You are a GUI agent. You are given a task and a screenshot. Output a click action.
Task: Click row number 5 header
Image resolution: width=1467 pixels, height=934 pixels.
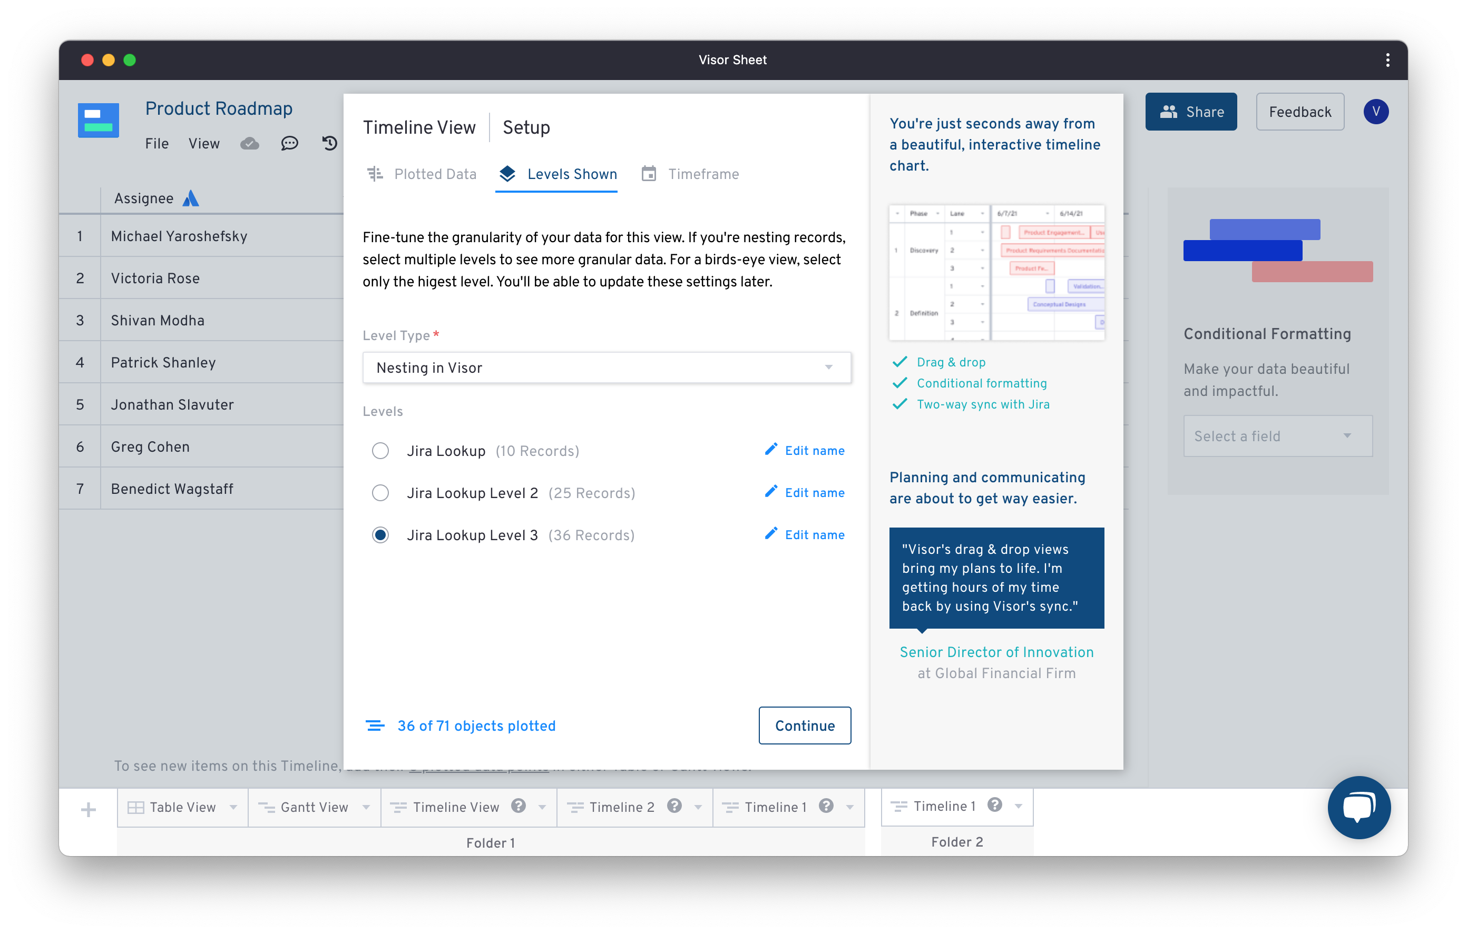click(80, 405)
